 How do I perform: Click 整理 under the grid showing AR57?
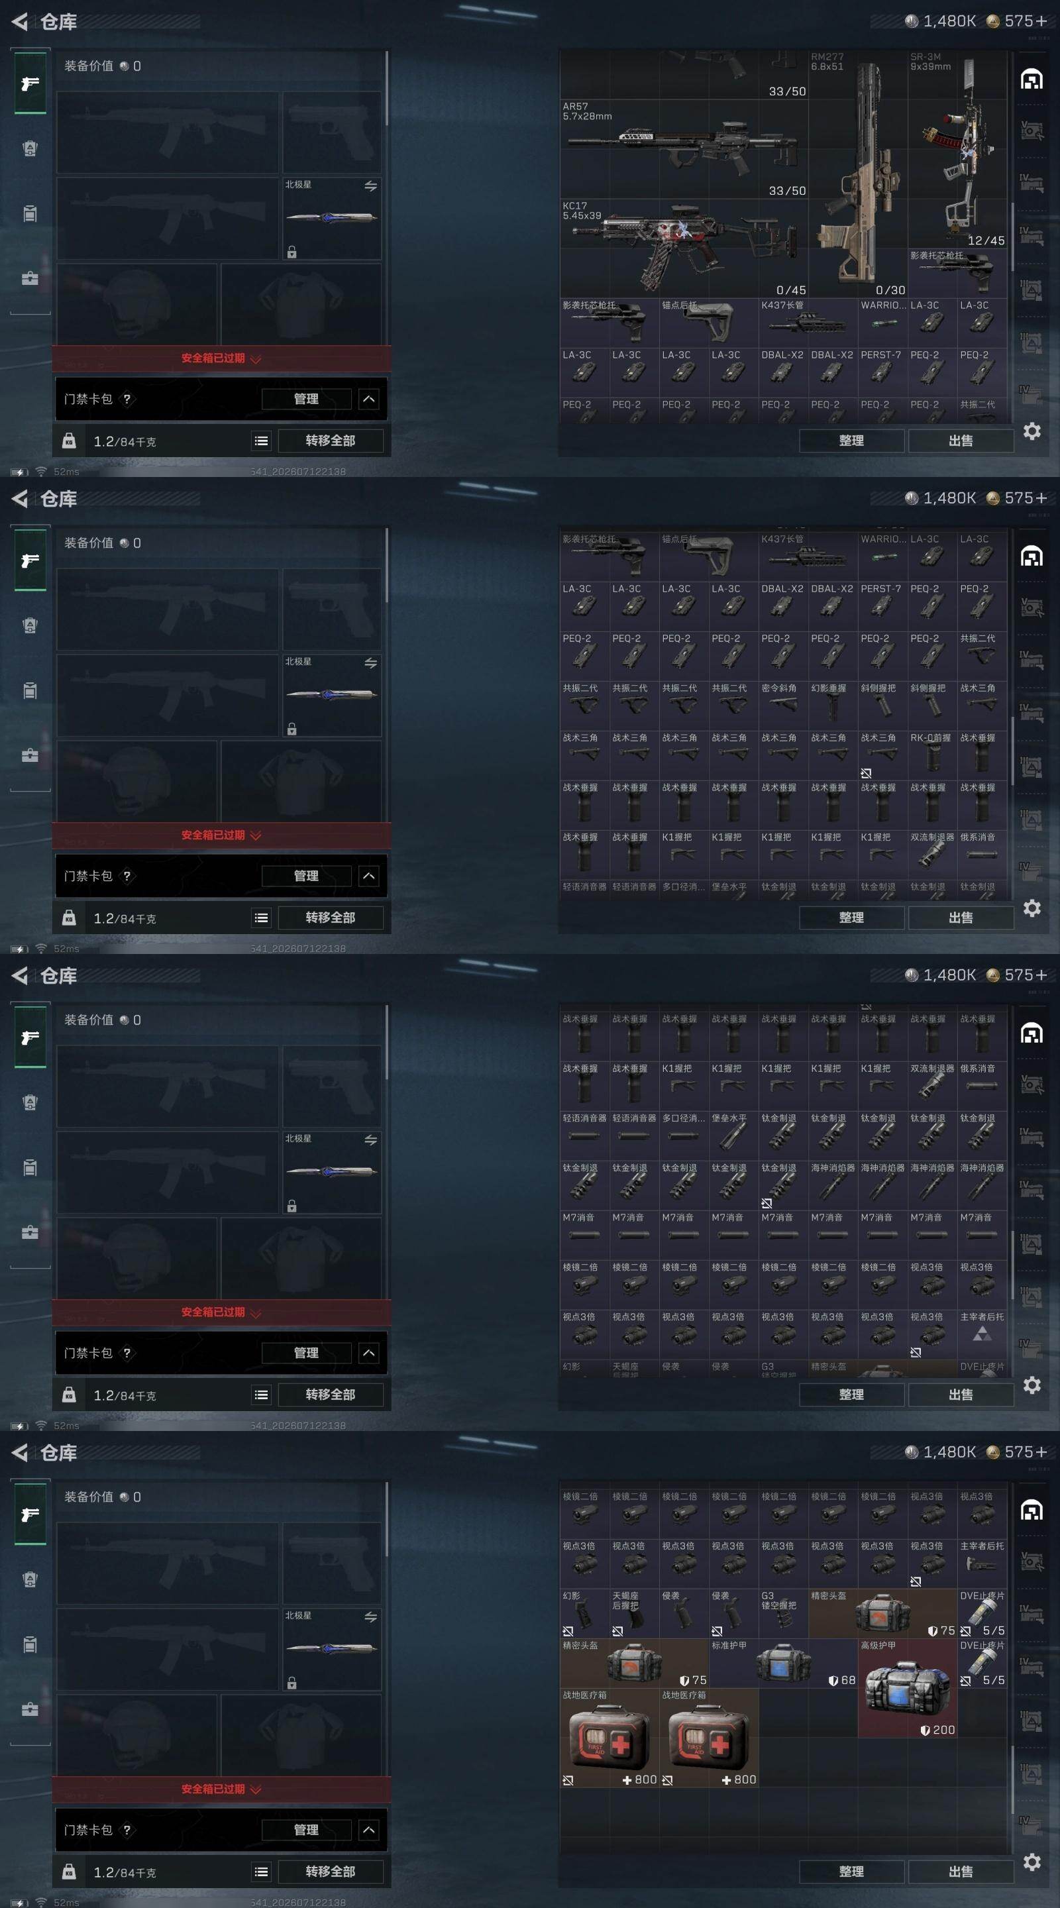click(x=852, y=441)
